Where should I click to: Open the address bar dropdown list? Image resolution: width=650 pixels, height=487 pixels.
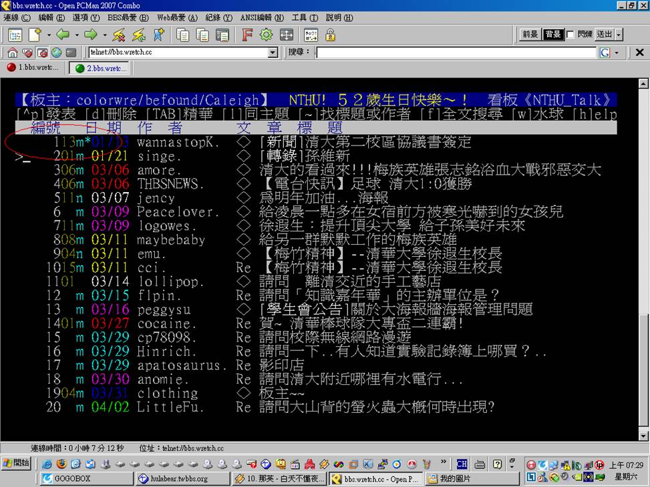click(x=273, y=53)
